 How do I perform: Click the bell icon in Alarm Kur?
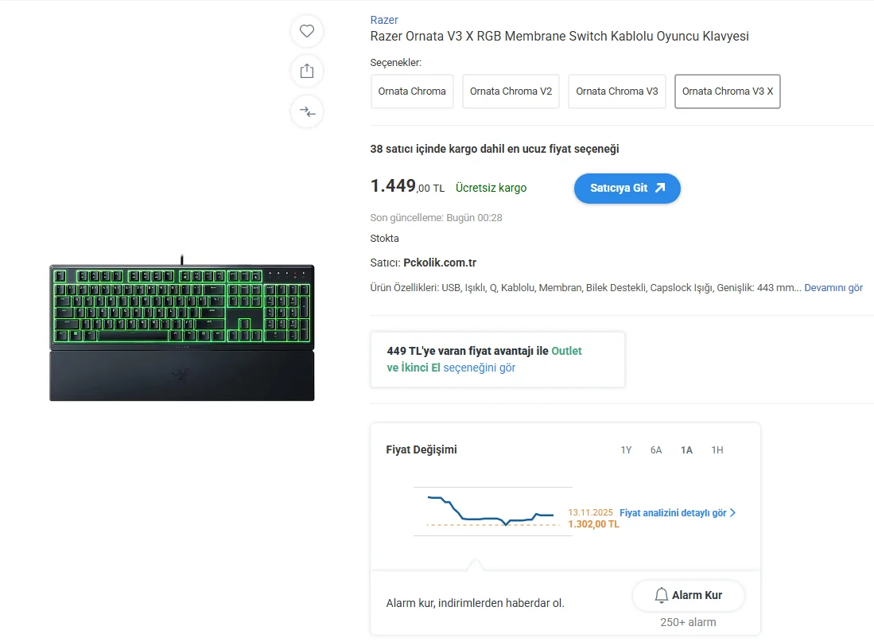(662, 595)
